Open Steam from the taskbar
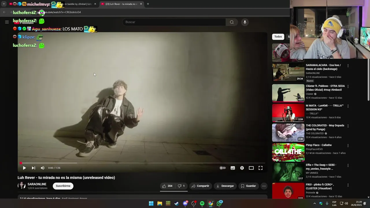The width and height of the screenshot is (370, 208). (x=177, y=203)
